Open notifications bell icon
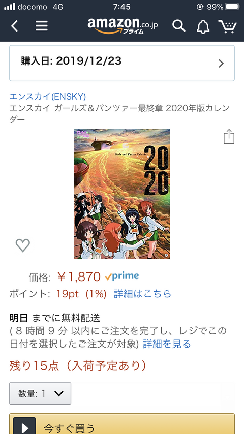The height and width of the screenshot is (434, 244). [203, 26]
